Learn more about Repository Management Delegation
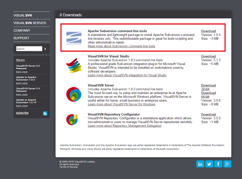Screen dimensions: 242x179 [x=124, y=126]
